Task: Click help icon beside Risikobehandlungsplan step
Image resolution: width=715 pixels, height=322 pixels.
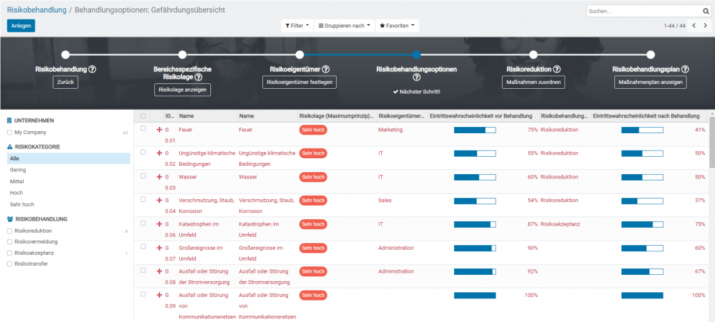Action: 685,69
